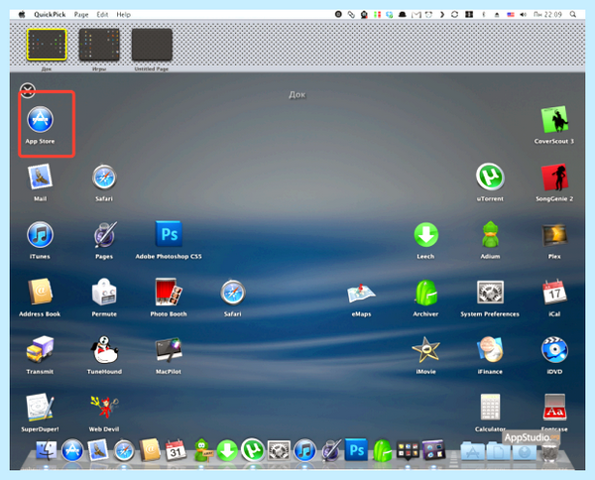This screenshot has height=480, width=595.
Task: Open Leech from the grid
Action: tap(425, 235)
